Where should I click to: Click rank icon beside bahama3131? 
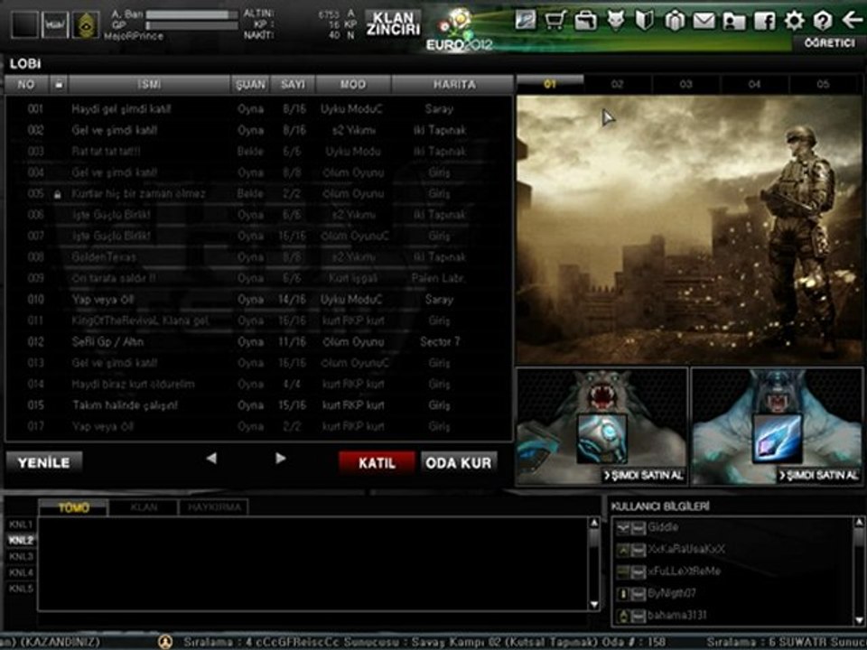coord(623,616)
